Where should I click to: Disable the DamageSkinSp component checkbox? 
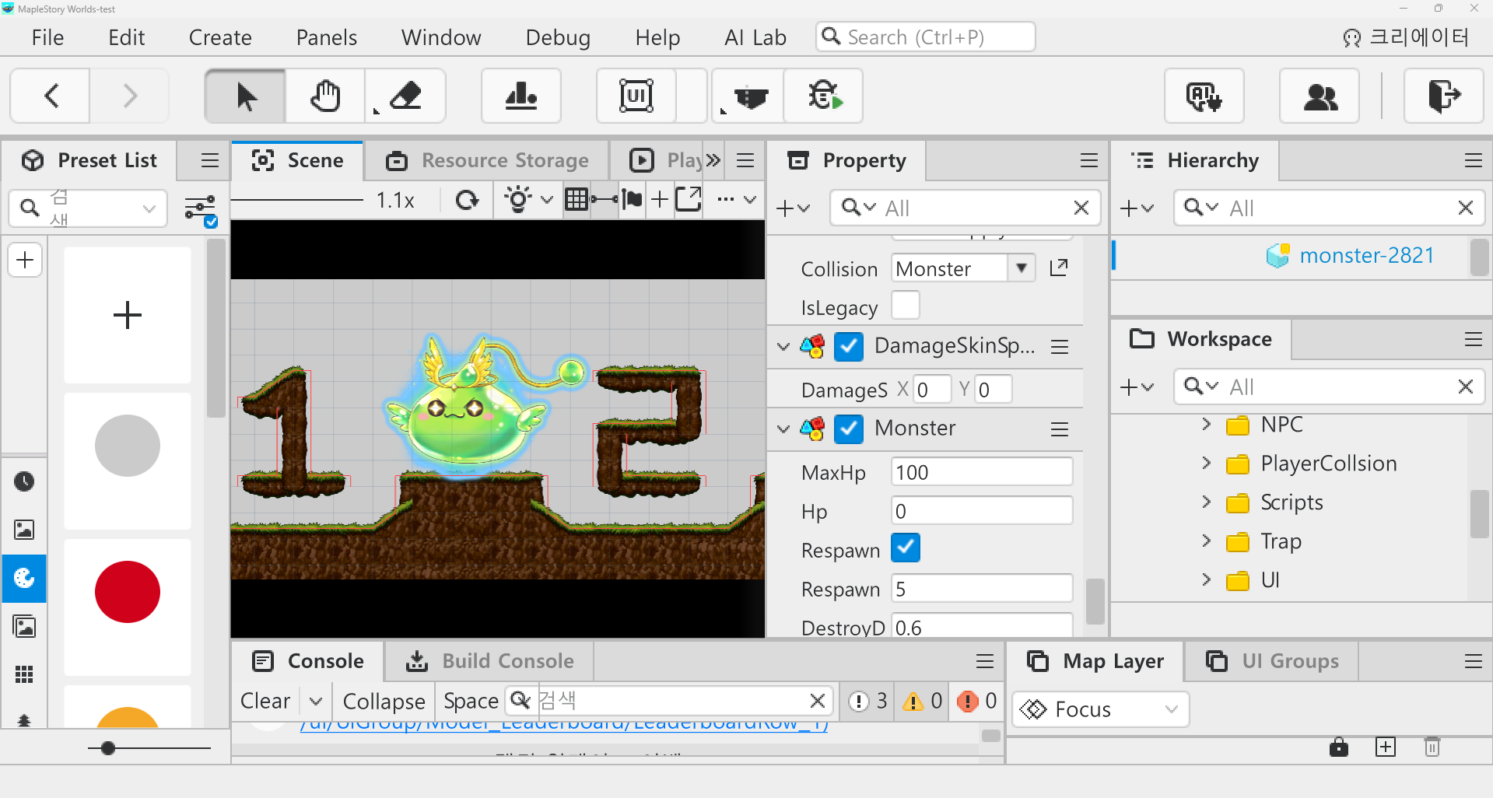(x=849, y=346)
